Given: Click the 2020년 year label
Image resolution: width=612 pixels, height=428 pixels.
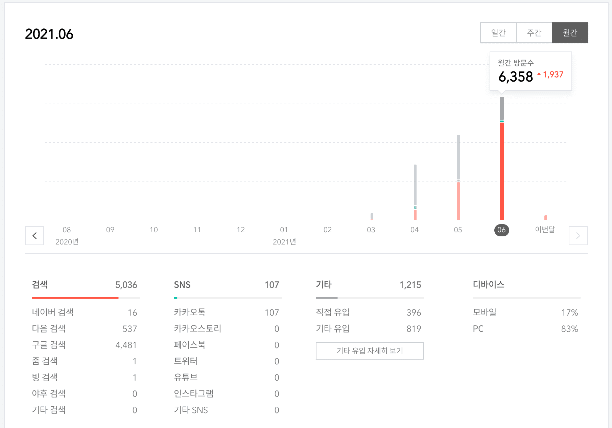Looking at the screenshot, I should point(67,242).
